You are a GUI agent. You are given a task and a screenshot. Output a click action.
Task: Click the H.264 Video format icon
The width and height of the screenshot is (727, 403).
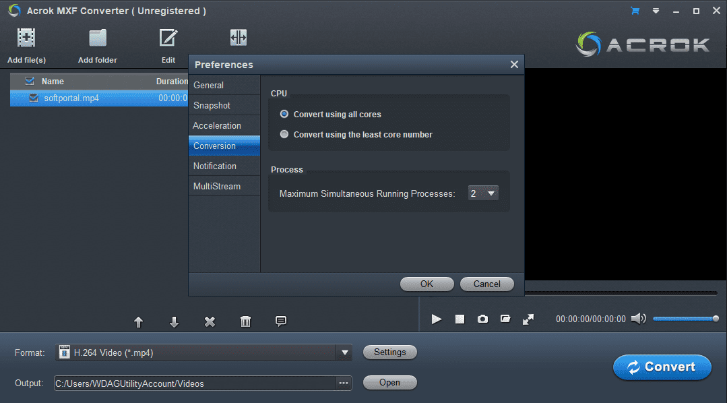coord(65,352)
